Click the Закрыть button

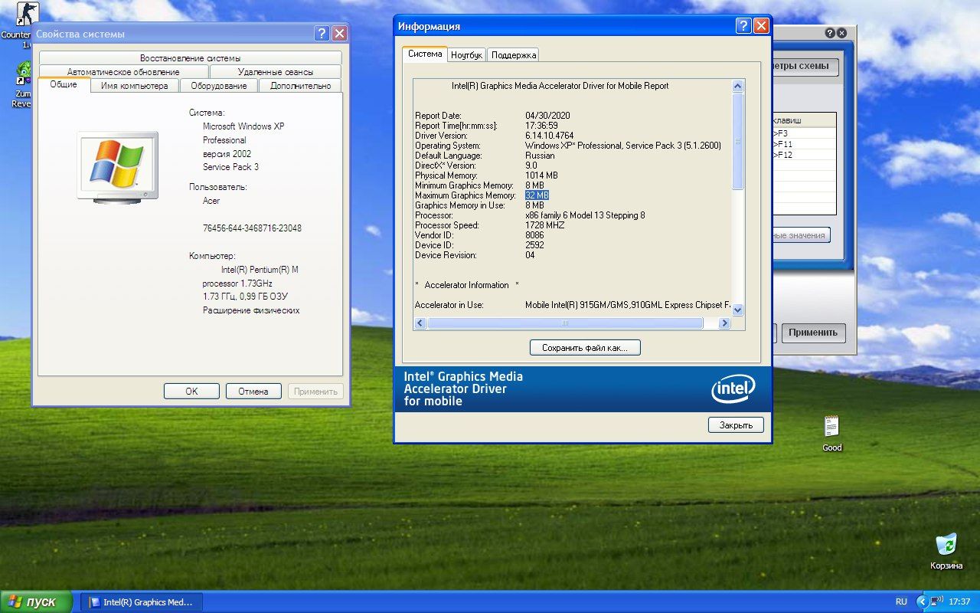pos(736,425)
